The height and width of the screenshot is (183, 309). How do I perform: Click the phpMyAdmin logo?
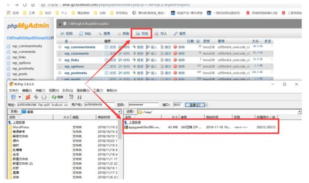tap(28, 26)
